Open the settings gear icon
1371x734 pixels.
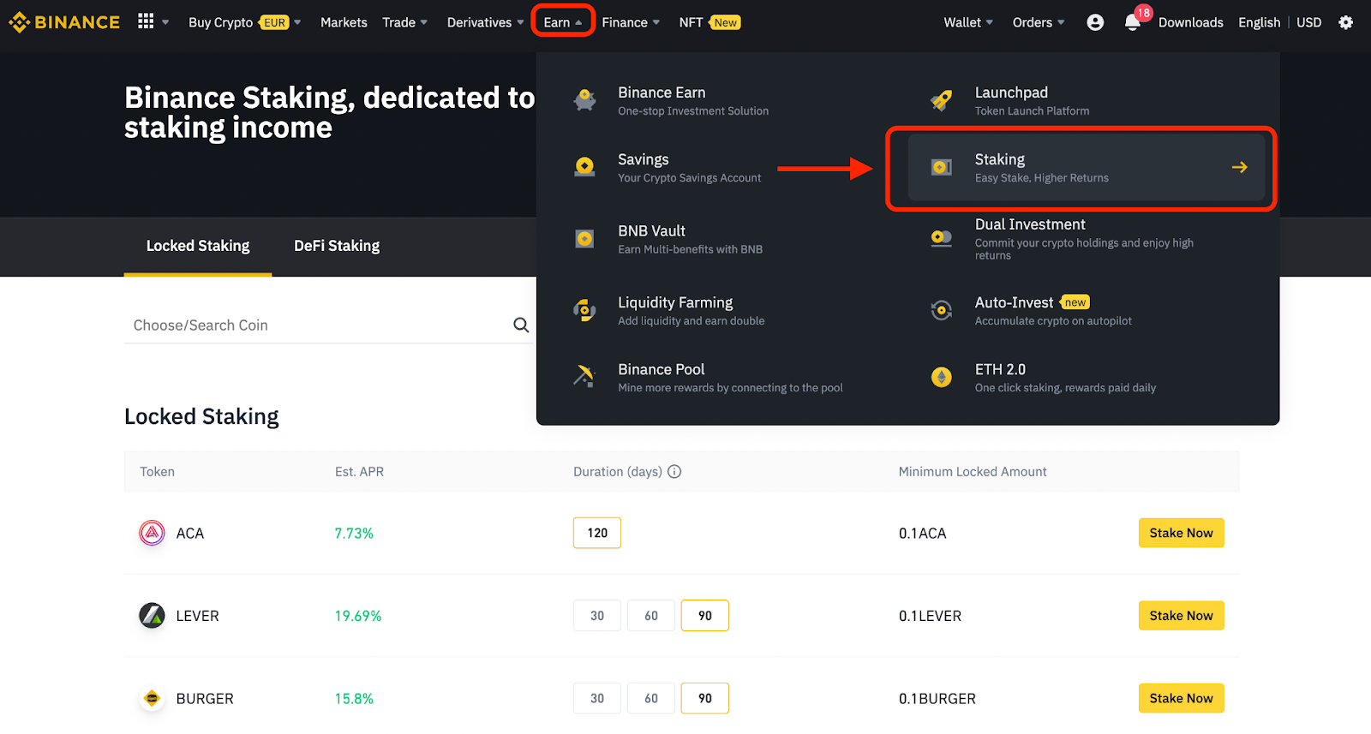1346,22
